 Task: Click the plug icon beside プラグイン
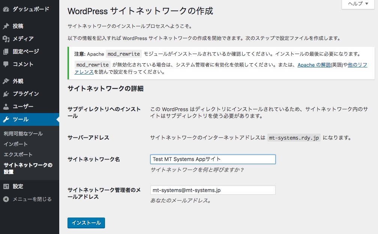(6, 94)
